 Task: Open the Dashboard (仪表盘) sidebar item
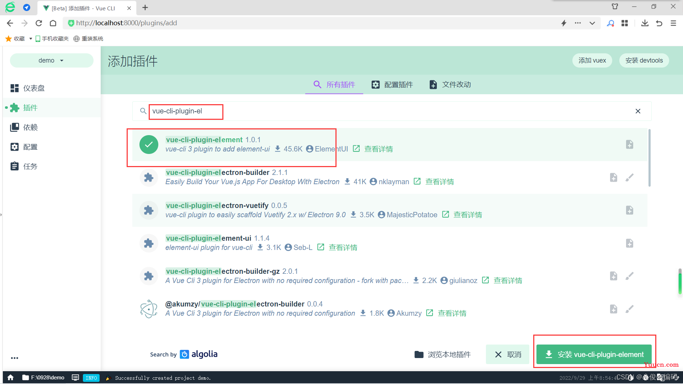(52, 88)
